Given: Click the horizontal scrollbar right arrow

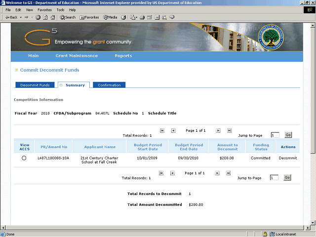Looking at the screenshot, I should tap(308, 228).
